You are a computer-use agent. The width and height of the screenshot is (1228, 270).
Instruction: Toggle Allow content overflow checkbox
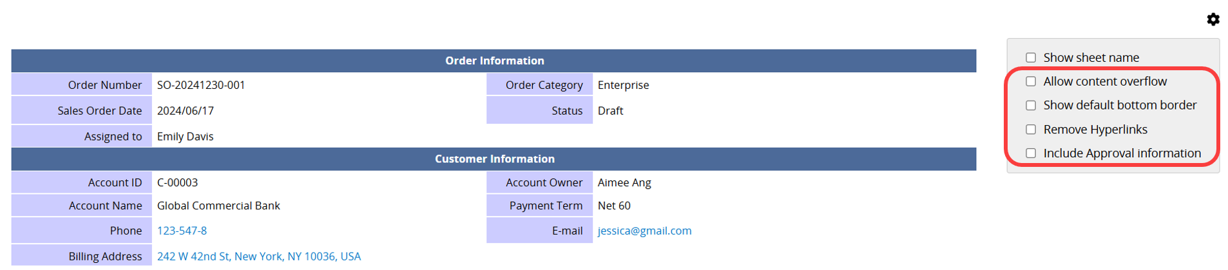coord(1030,82)
